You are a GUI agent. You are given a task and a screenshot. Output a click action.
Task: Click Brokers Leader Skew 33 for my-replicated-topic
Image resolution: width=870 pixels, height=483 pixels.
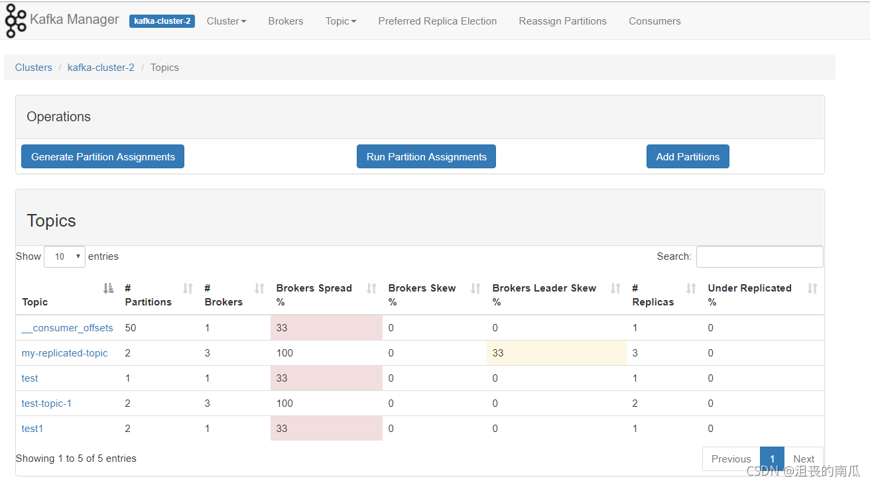[498, 353]
